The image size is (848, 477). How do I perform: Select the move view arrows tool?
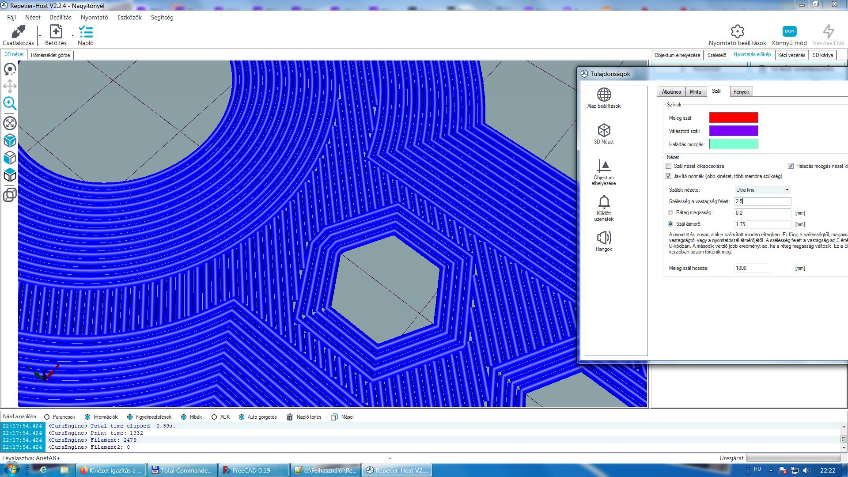coord(10,86)
